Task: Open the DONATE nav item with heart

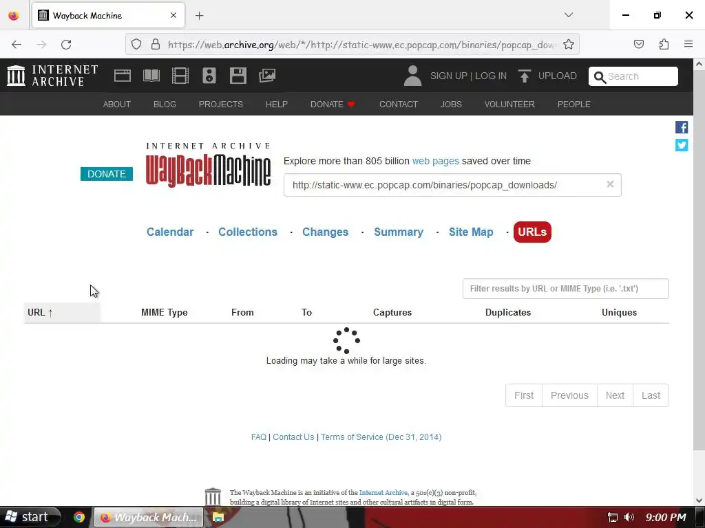Action: pos(333,104)
